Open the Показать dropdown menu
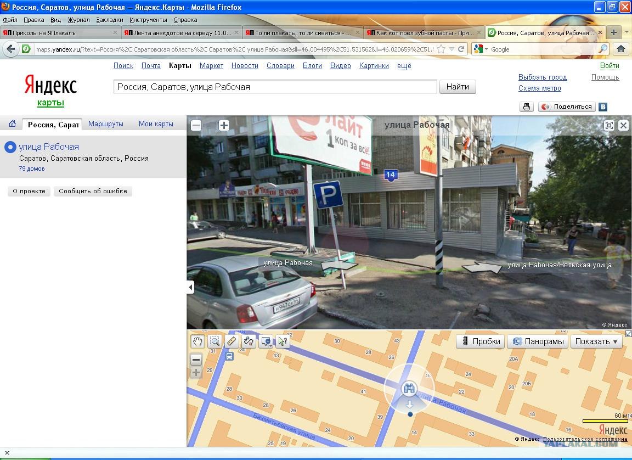 [596, 341]
